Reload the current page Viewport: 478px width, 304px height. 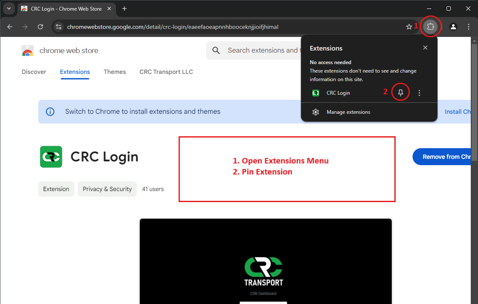click(40, 27)
